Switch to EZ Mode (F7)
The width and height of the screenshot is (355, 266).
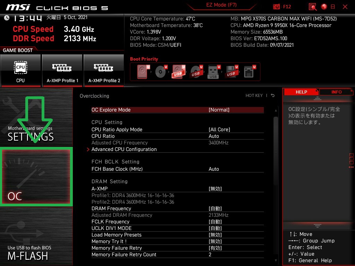(x=221, y=5)
